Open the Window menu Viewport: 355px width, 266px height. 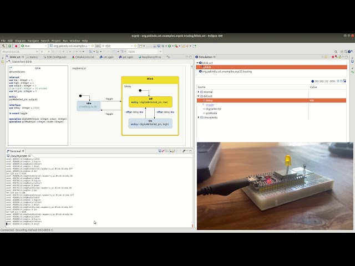75,40
